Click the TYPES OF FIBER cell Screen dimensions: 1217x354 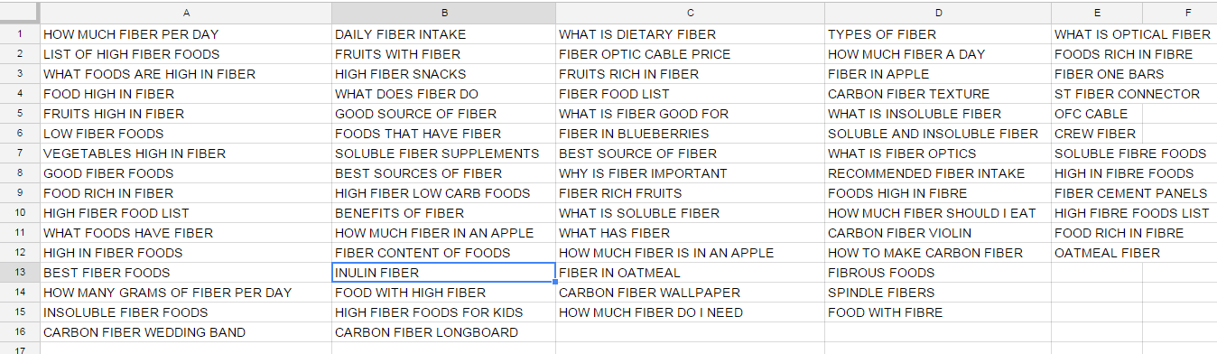938,34
